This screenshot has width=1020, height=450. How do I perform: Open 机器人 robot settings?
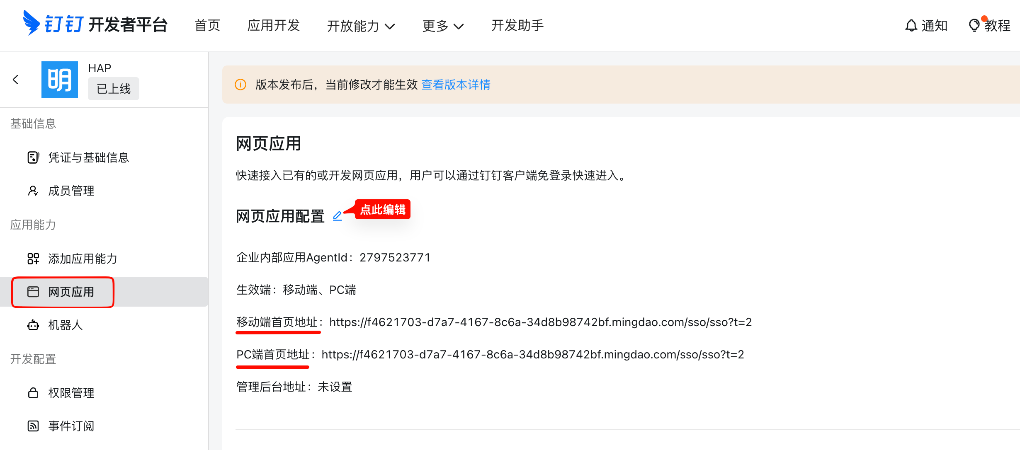coord(65,325)
